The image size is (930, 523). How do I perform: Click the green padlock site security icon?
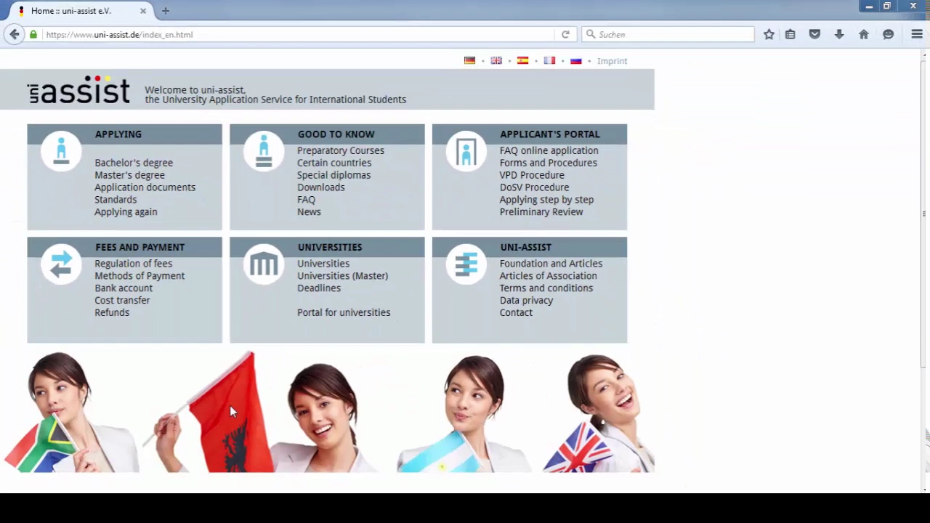click(33, 34)
